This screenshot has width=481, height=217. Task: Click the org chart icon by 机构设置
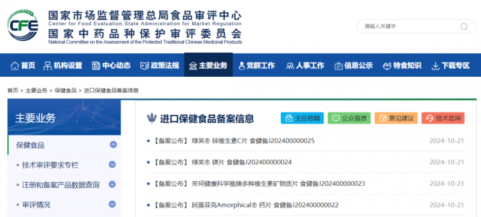pos(47,66)
